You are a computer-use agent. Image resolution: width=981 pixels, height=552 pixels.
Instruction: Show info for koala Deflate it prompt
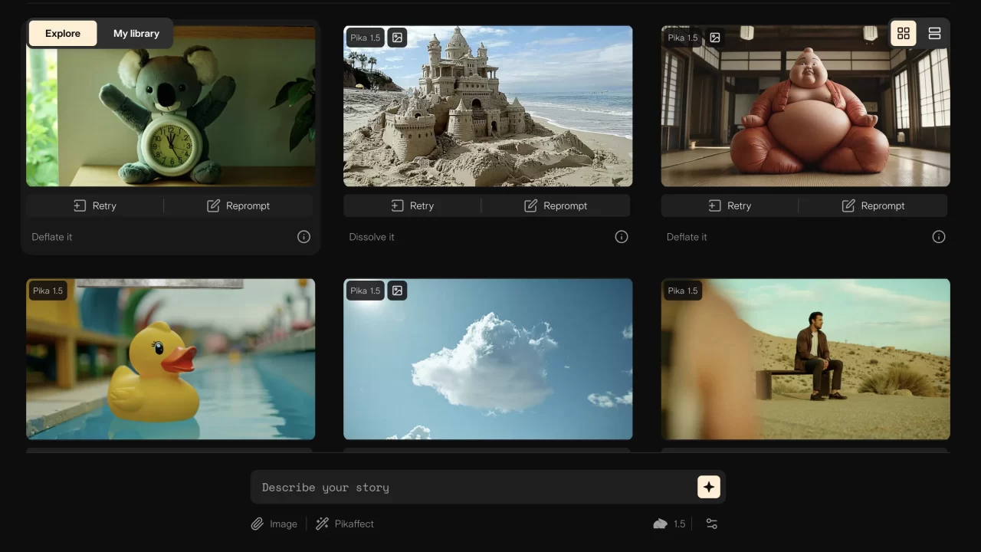coord(303,237)
